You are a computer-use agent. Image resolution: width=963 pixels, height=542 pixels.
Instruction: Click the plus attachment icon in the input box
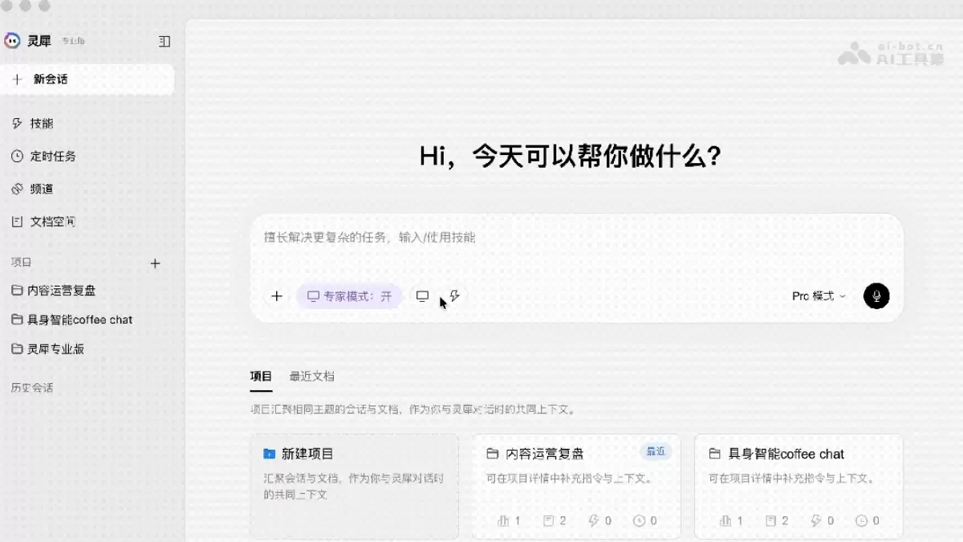277,296
